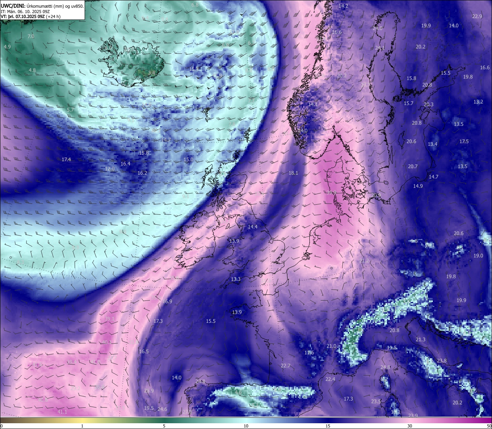The height and width of the screenshot is (429, 492).
Task: Select the 50 tick on color scale
Action: (489, 426)
